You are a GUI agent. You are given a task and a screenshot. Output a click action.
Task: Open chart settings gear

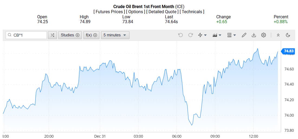tap(264, 35)
